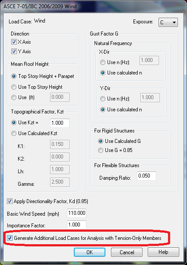
Task: Select Use G = 0.85 option
Action: tap(101, 150)
